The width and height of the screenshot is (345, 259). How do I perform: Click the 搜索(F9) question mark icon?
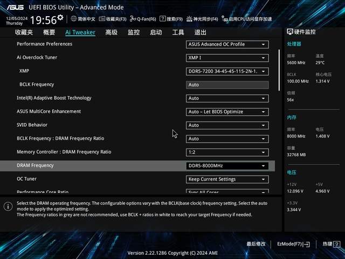[163, 19]
